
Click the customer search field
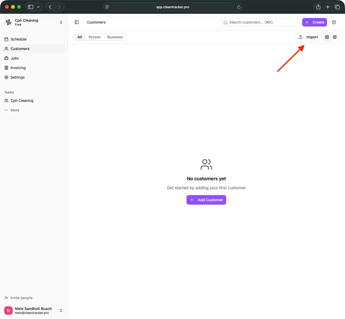260,22
